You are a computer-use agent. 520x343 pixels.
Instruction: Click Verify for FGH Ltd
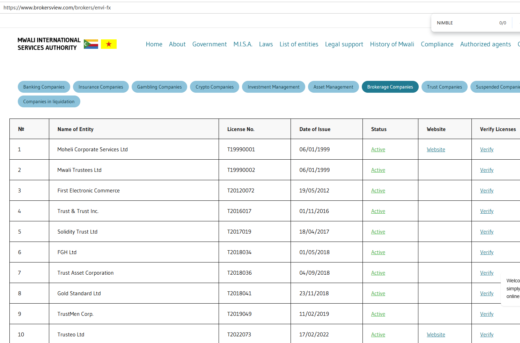[486, 252]
